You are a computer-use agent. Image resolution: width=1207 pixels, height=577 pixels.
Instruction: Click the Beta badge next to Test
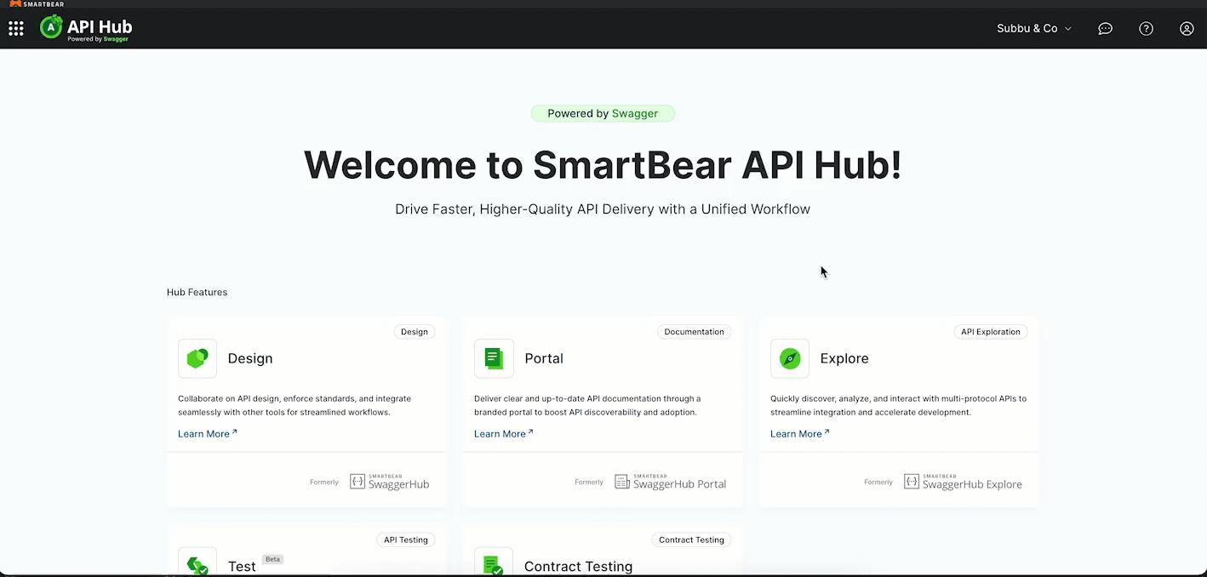(272, 559)
